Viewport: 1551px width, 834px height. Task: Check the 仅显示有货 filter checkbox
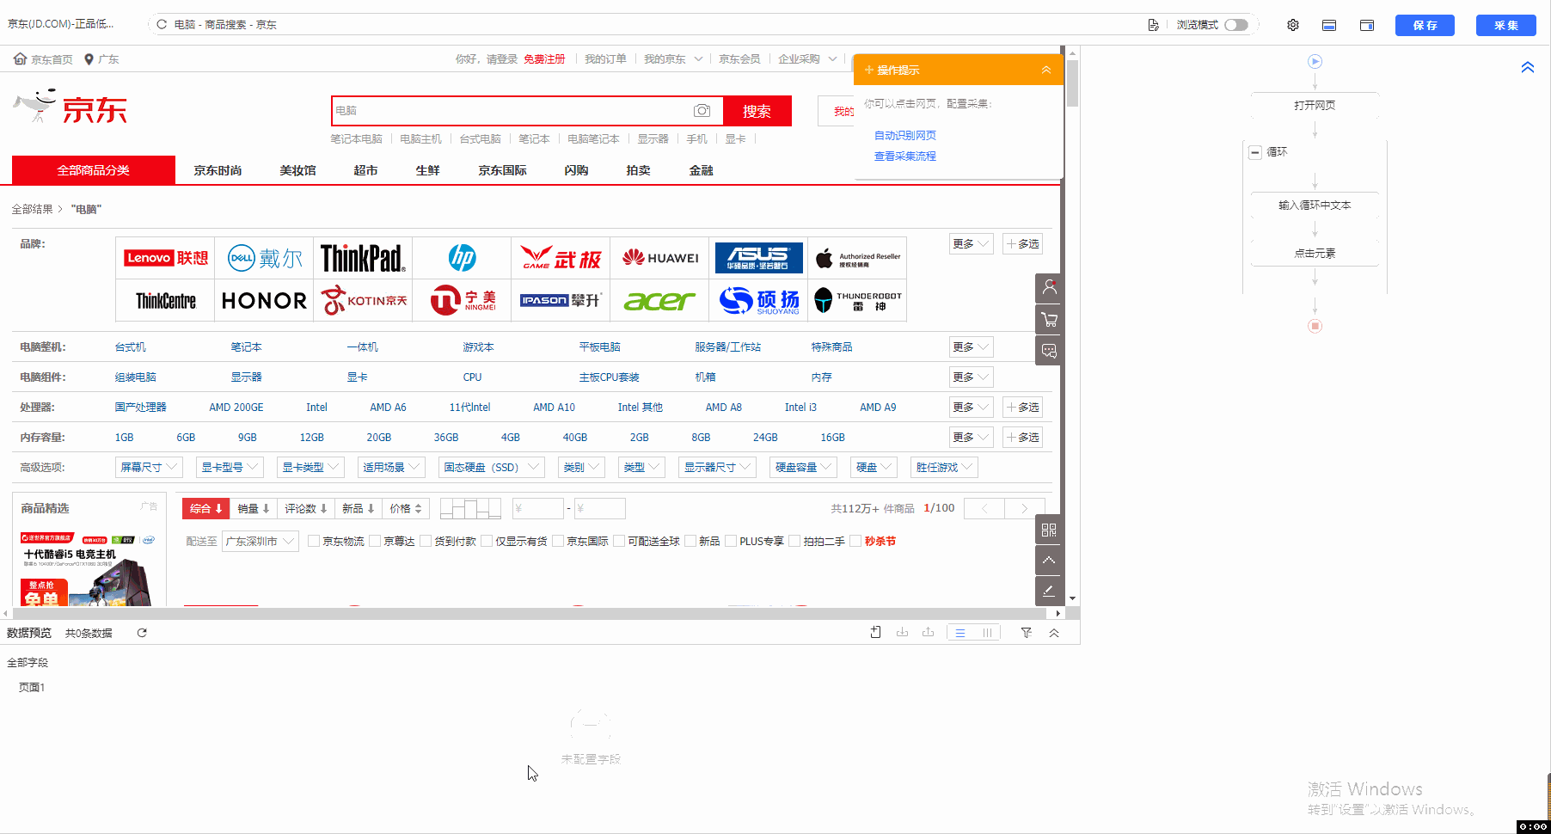point(487,541)
